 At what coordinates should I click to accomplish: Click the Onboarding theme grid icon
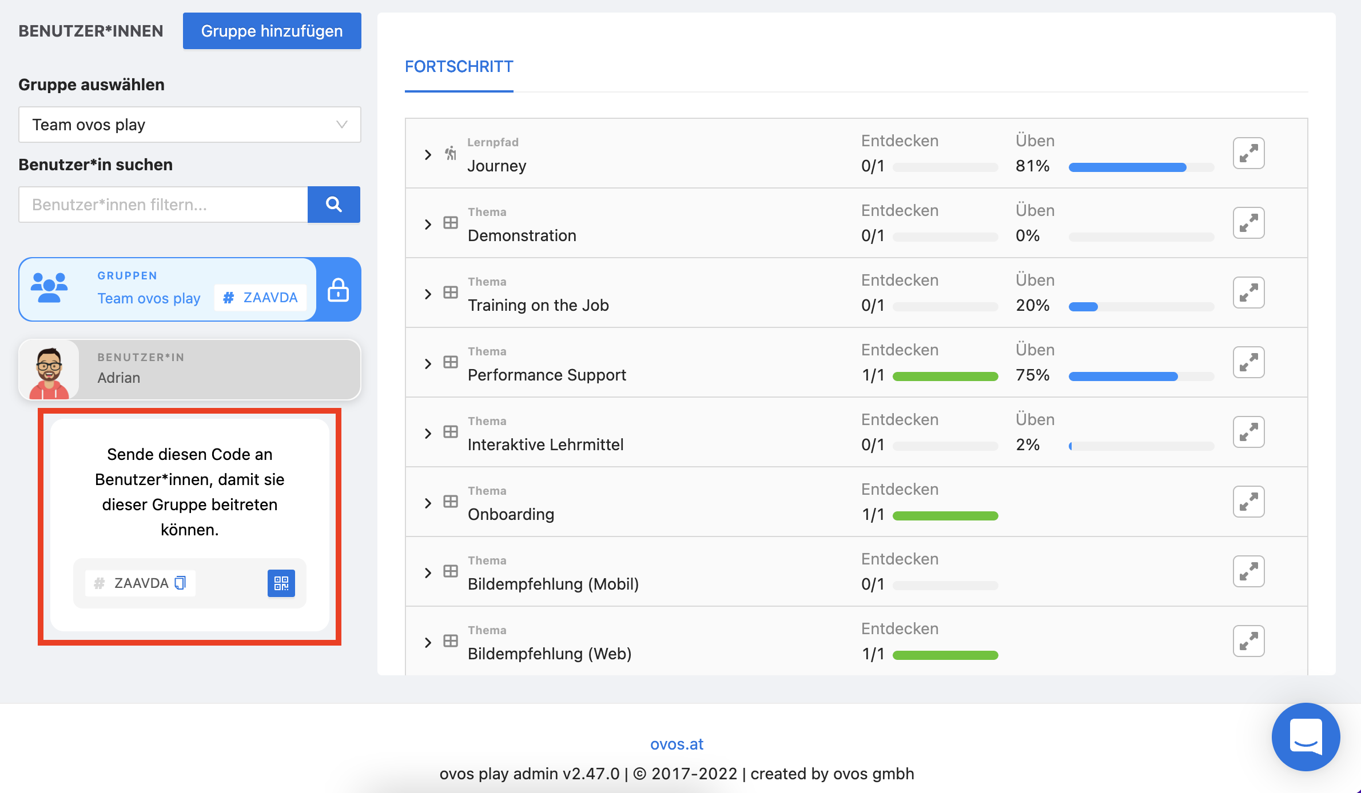(451, 502)
